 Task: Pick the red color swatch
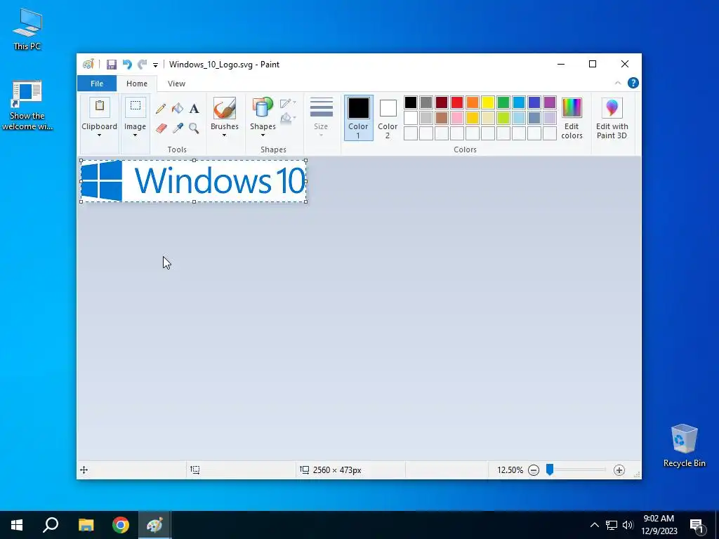456,102
